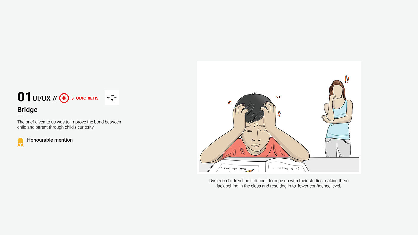
Task: Click the small dash under Bridge heading
Action: pyautogui.click(x=19, y=115)
